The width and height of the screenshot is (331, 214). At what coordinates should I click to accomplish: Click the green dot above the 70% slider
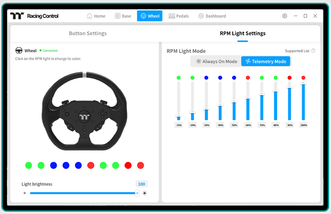[x=262, y=78]
